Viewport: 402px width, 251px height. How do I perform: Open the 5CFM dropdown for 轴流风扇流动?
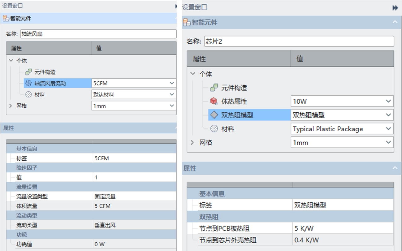pyautogui.click(x=172, y=83)
